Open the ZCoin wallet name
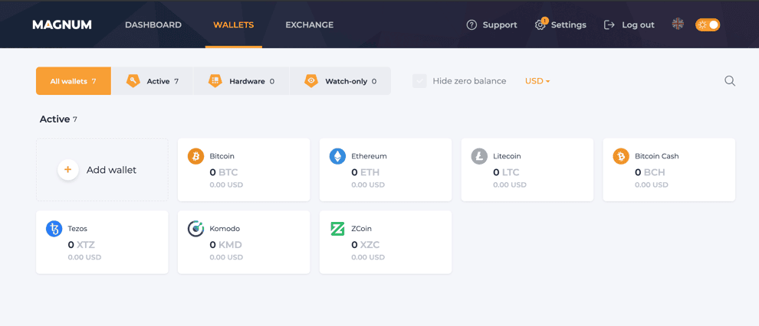 click(362, 229)
